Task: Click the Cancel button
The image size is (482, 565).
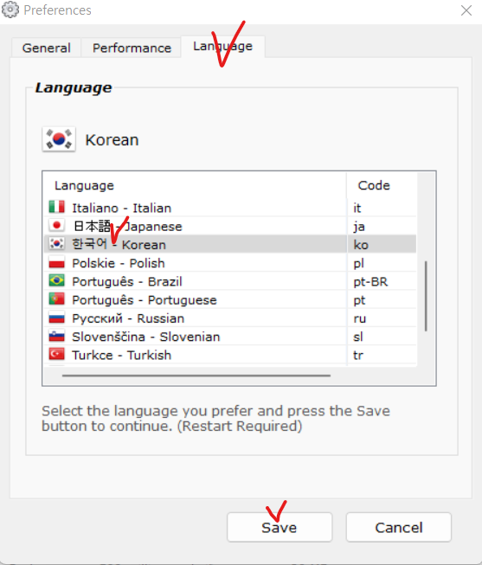Action: pyautogui.click(x=399, y=527)
